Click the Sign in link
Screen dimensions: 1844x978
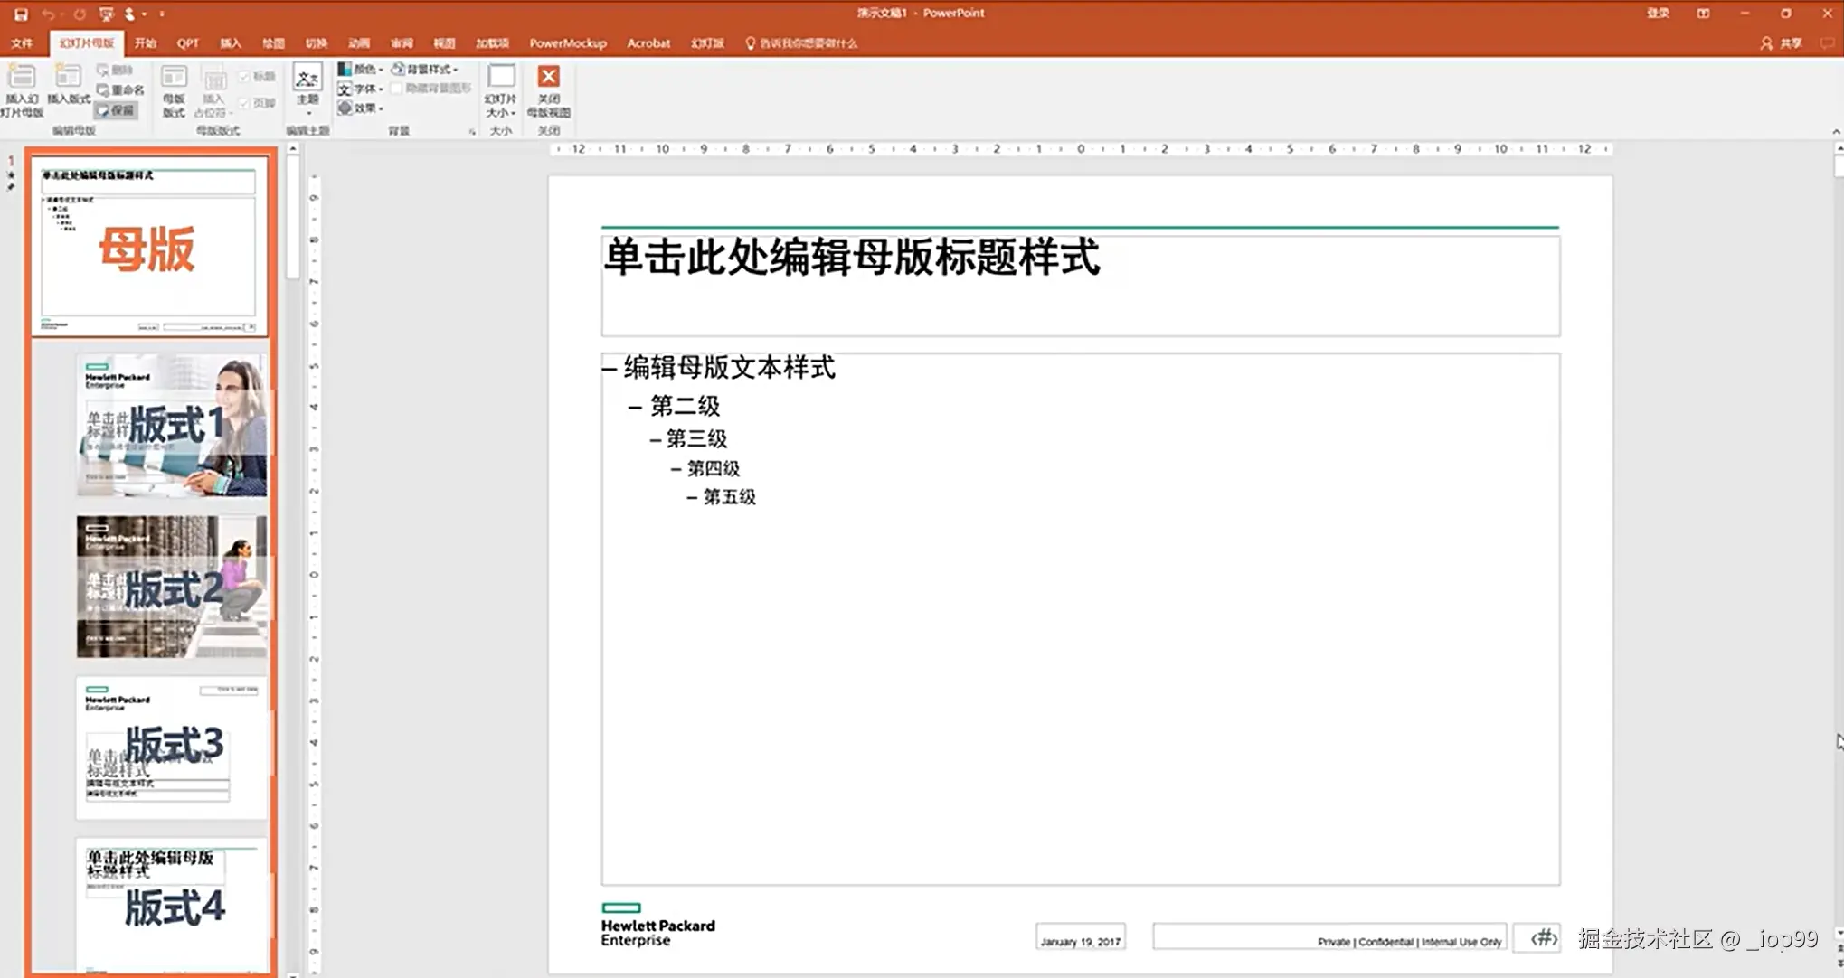(1657, 13)
